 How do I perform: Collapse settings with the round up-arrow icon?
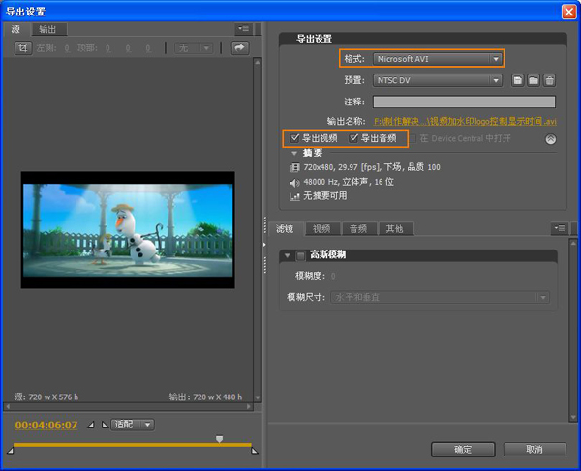551,139
